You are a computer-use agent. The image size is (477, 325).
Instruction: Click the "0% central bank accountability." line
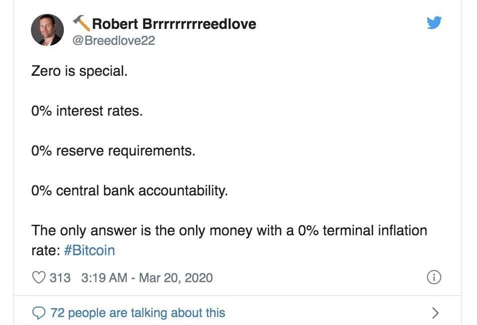(129, 190)
